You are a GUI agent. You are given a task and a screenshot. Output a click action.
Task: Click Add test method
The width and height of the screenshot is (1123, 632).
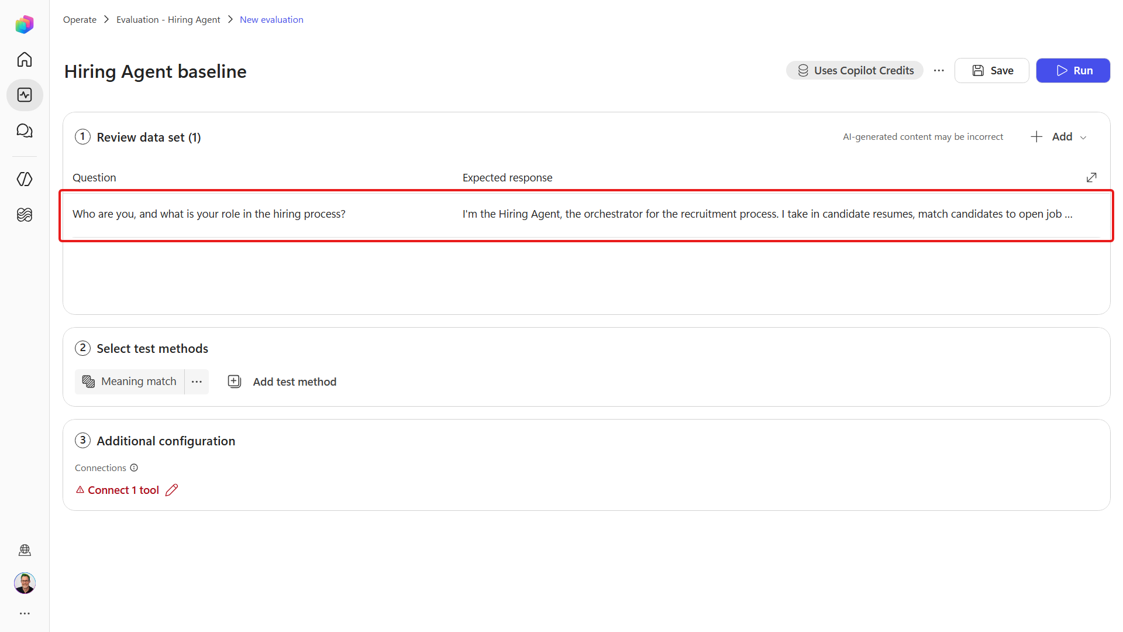tap(282, 382)
